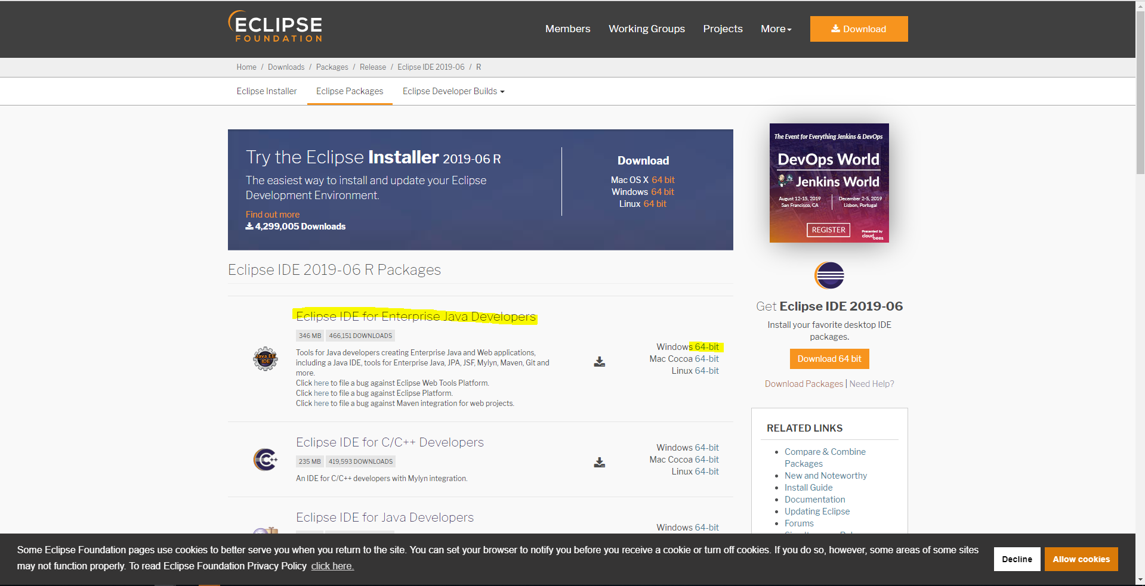This screenshot has height=586, width=1145.
Task: Open the More dropdown in top navigation
Action: (x=776, y=29)
